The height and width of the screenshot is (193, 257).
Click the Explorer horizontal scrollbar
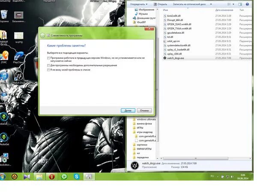195,158
